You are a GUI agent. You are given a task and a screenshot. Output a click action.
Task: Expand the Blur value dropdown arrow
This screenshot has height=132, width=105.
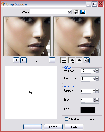(x=97, y=100)
